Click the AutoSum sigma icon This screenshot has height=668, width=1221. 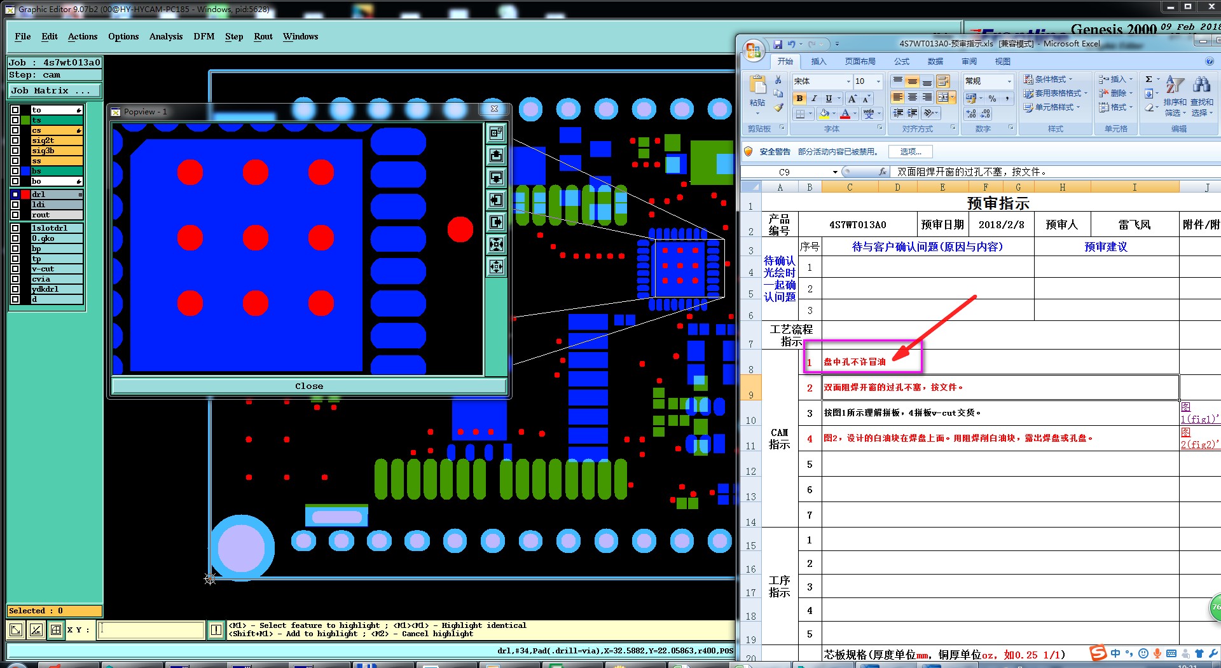click(x=1149, y=79)
